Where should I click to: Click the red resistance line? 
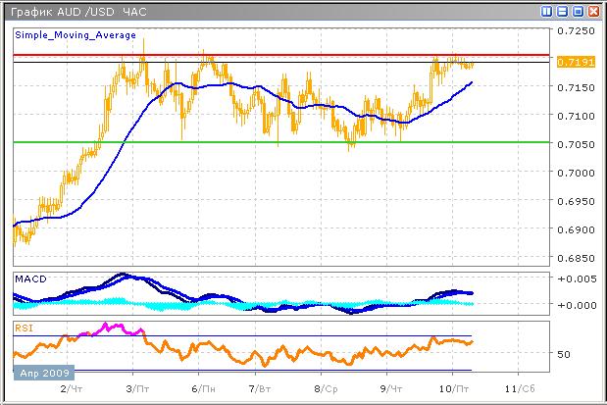pyautogui.click(x=294, y=55)
